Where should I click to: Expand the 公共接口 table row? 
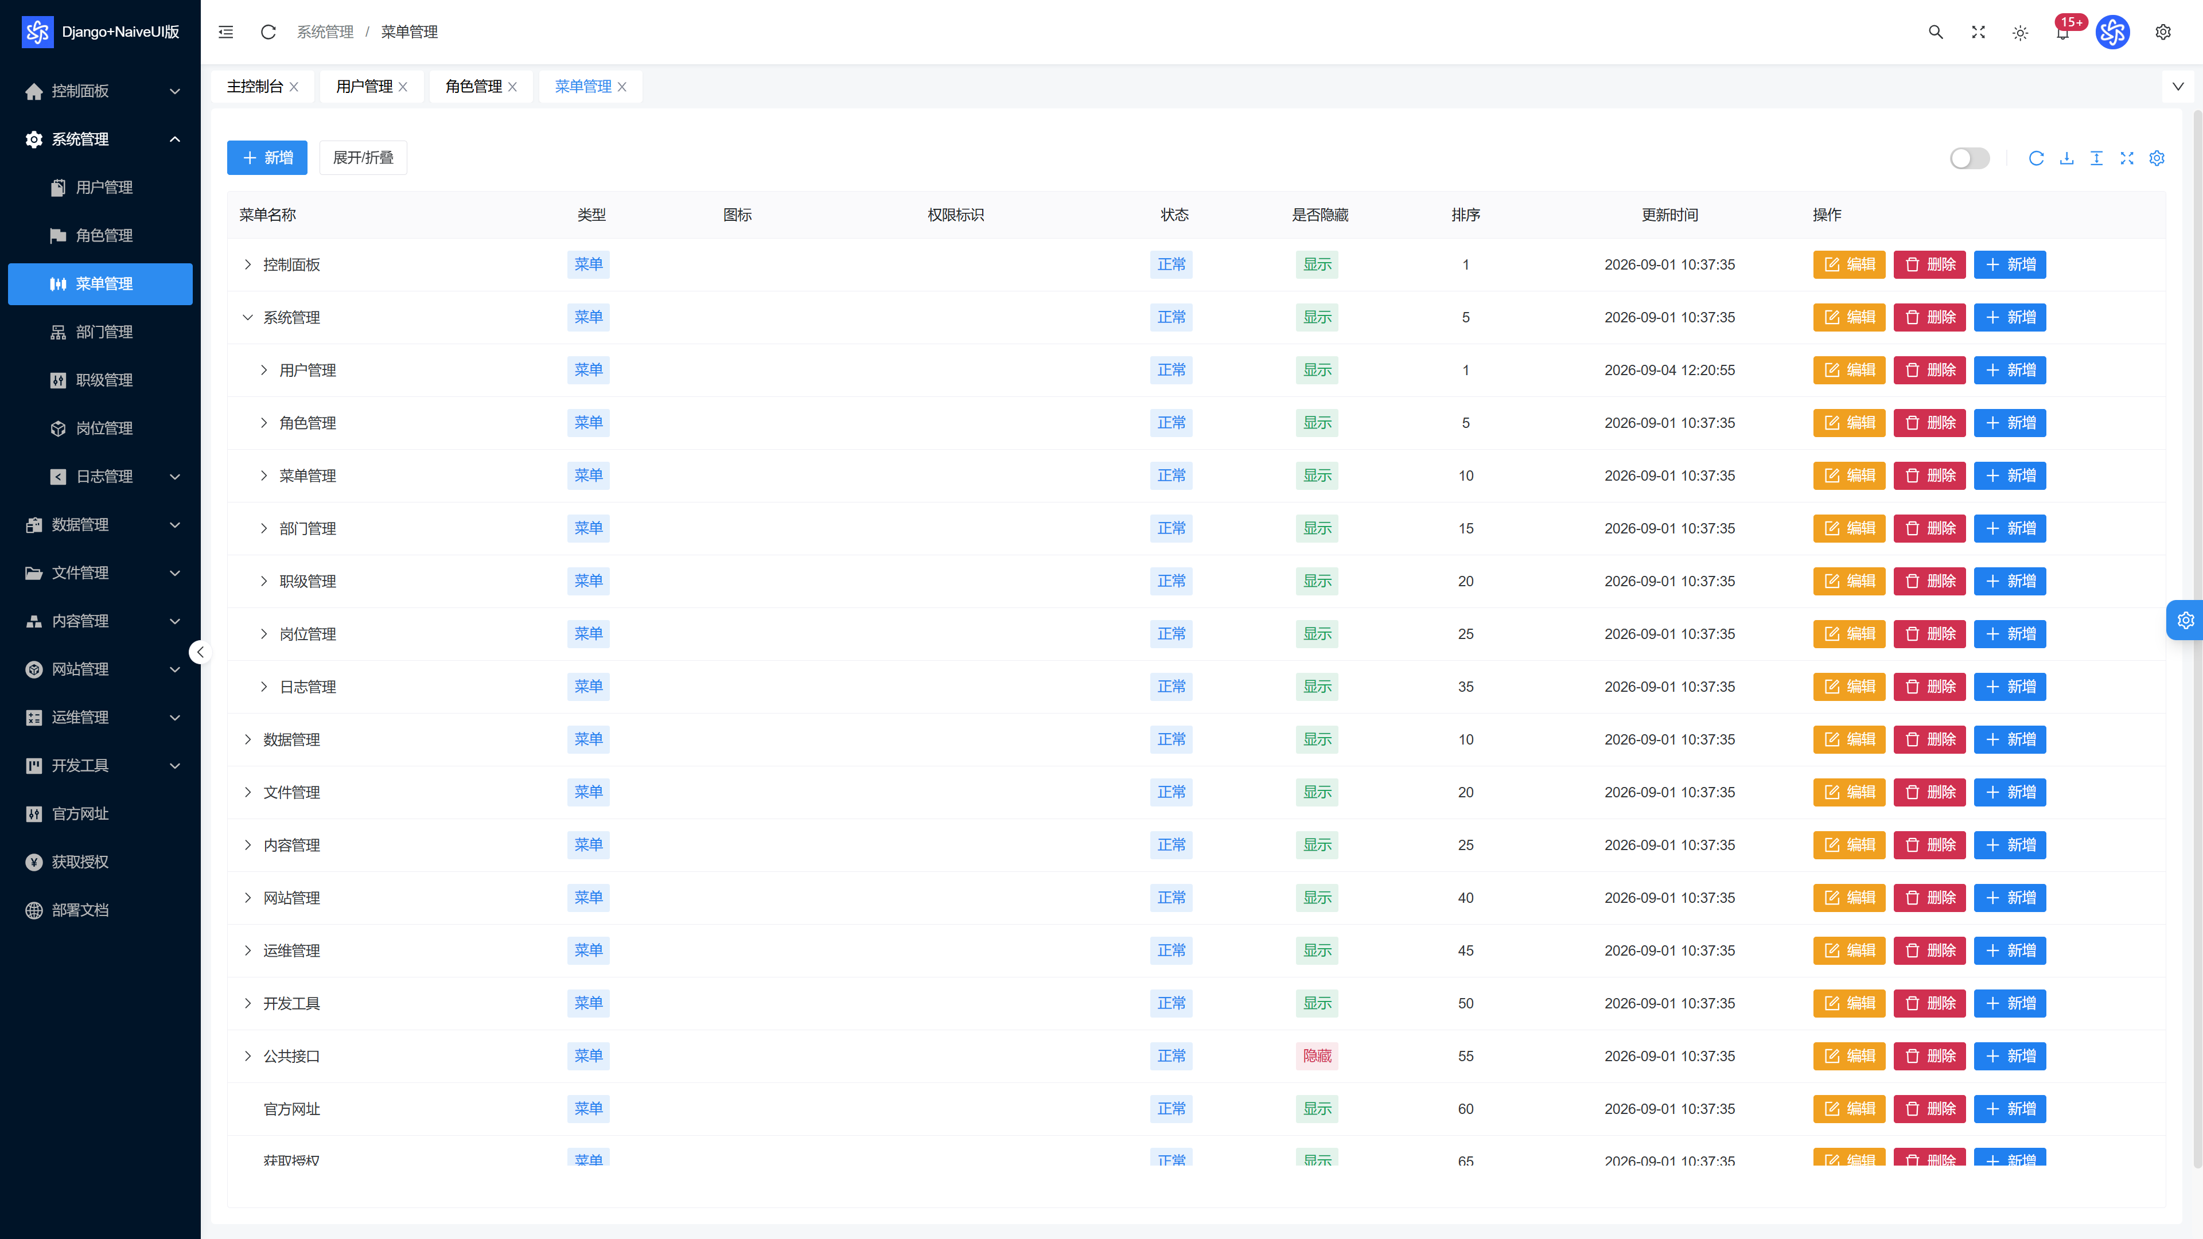[x=248, y=1056]
